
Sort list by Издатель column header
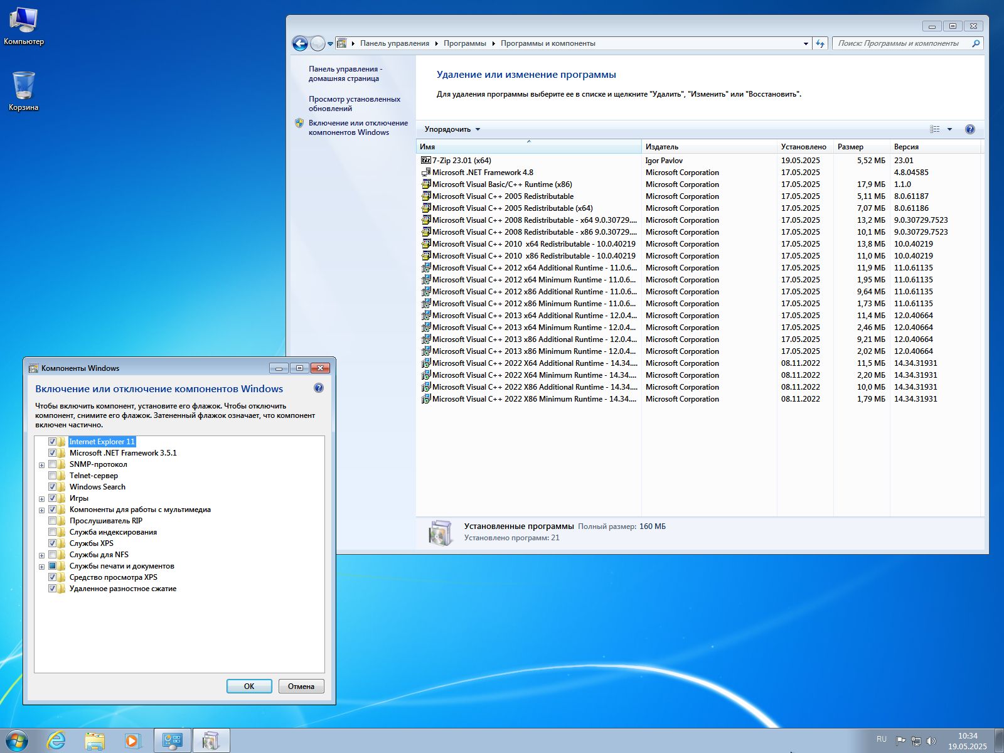pos(709,147)
